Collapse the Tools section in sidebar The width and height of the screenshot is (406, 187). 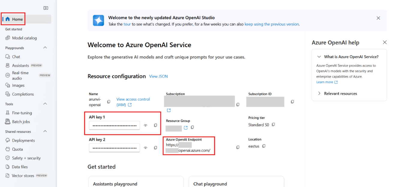pos(45,104)
